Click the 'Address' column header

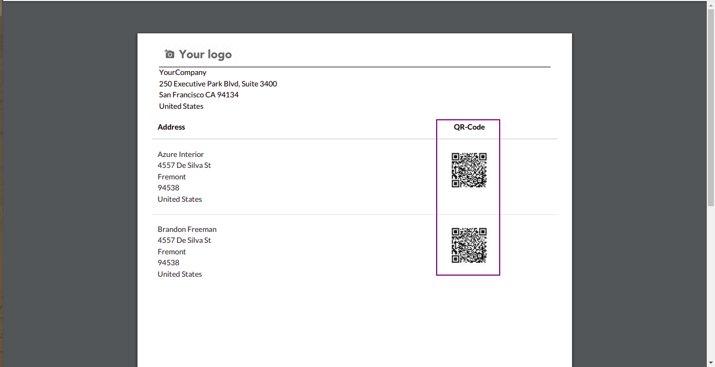(x=171, y=127)
